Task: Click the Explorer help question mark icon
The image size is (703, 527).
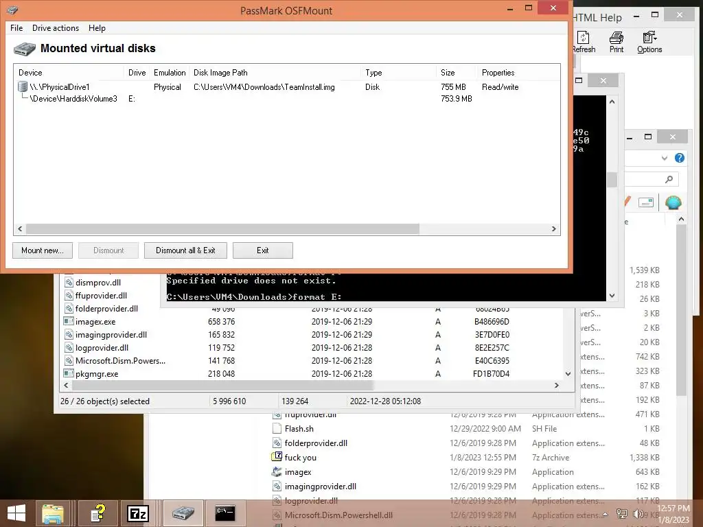Action: 680,158
